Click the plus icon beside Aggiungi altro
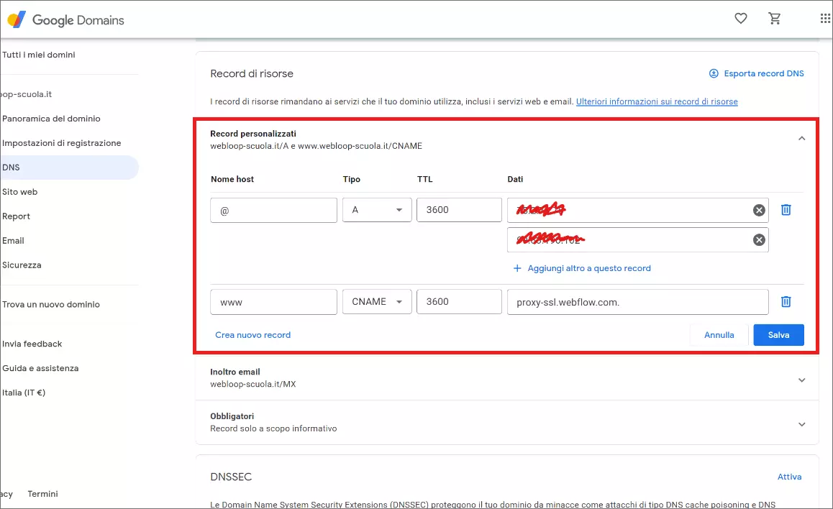The width and height of the screenshot is (833, 509). click(517, 268)
